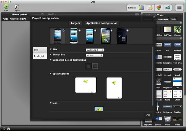Uncheck the first Android phone target
The height and width of the screenshot is (131, 186).
point(64,30)
